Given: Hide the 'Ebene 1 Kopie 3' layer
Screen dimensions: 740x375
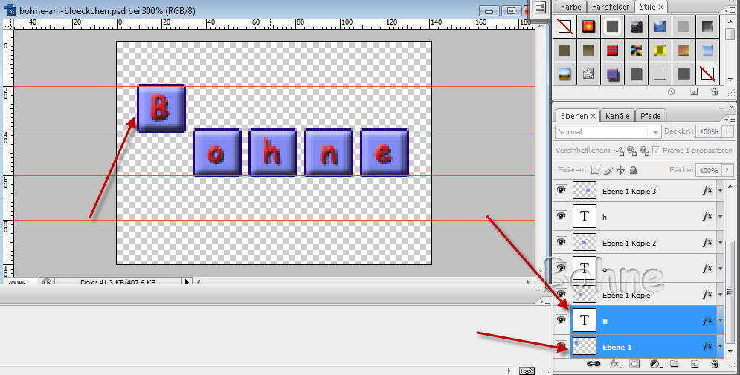Looking at the screenshot, I should pyautogui.click(x=561, y=191).
